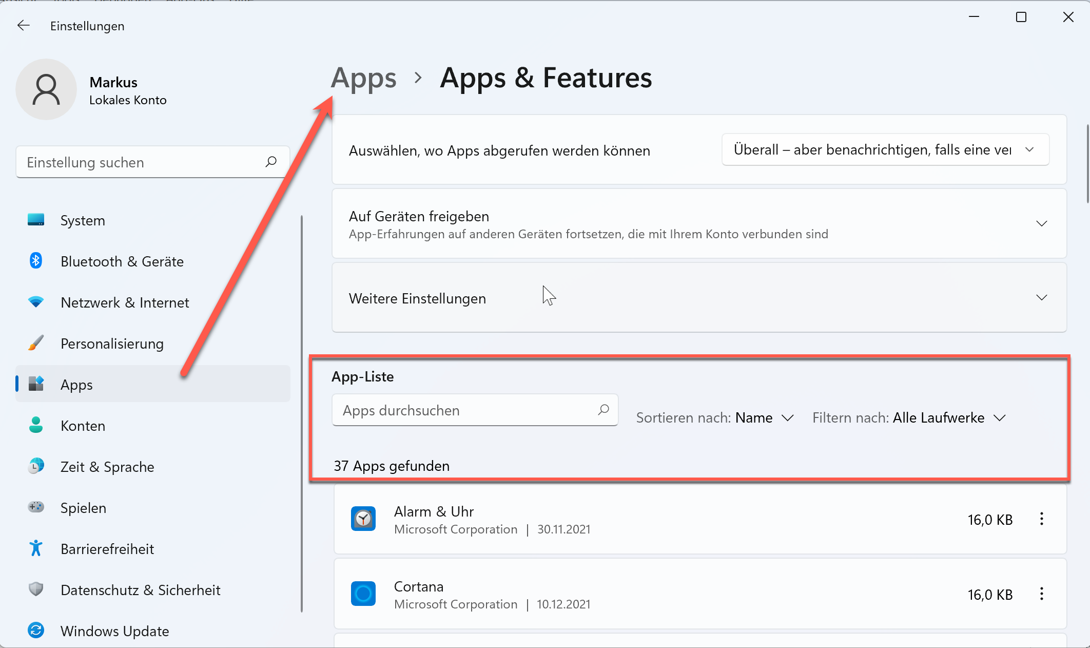This screenshot has height=648, width=1090.
Task: Select the Alarm & Uhr app name
Action: (x=434, y=511)
